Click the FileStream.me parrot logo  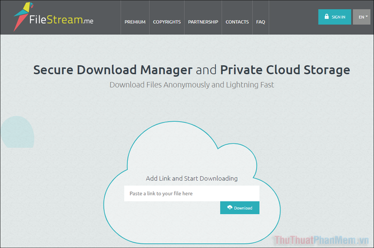pyautogui.click(x=23, y=16)
